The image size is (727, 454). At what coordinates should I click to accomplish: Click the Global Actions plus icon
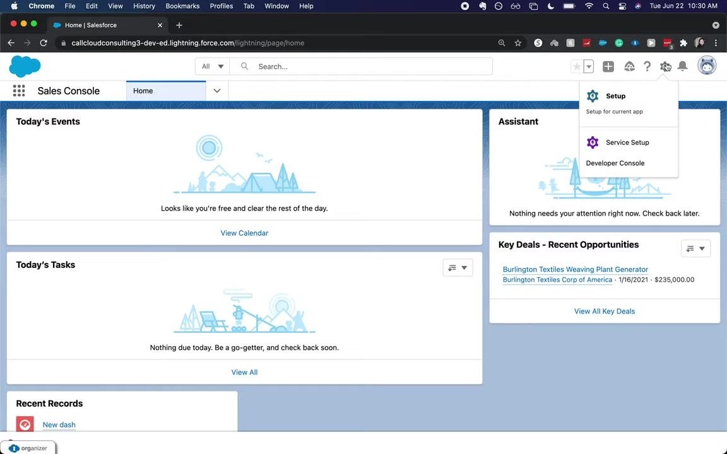[x=608, y=66]
